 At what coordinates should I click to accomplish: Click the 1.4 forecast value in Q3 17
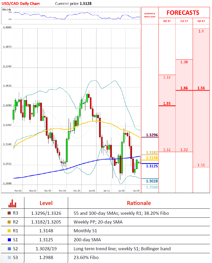coord(201,31)
